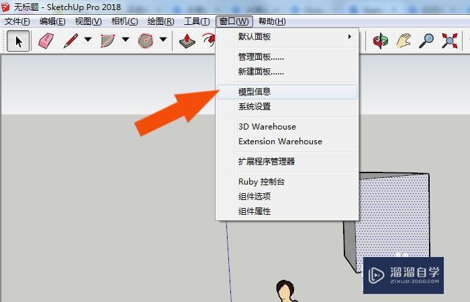Open the Ruby 控制台
The height and width of the screenshot is (302, 470).
point(288,182)
